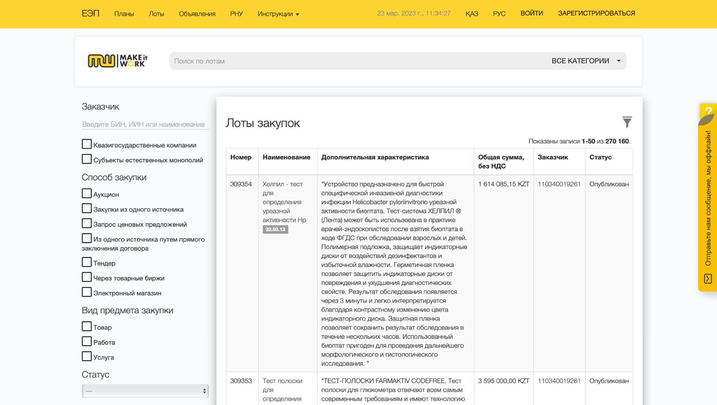Enable Квазигосударственные компании checkbox
The width and height of the screenshot is (717, 405).
coord(87,144)
